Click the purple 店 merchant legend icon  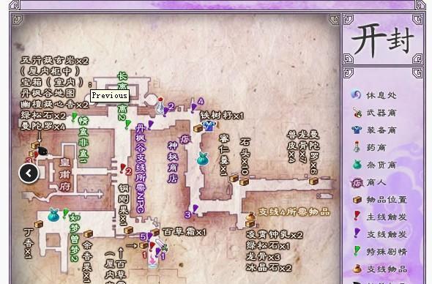(357, 182)
